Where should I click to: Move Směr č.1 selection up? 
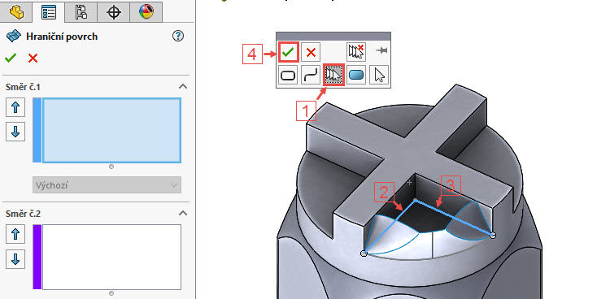(15, 107)
